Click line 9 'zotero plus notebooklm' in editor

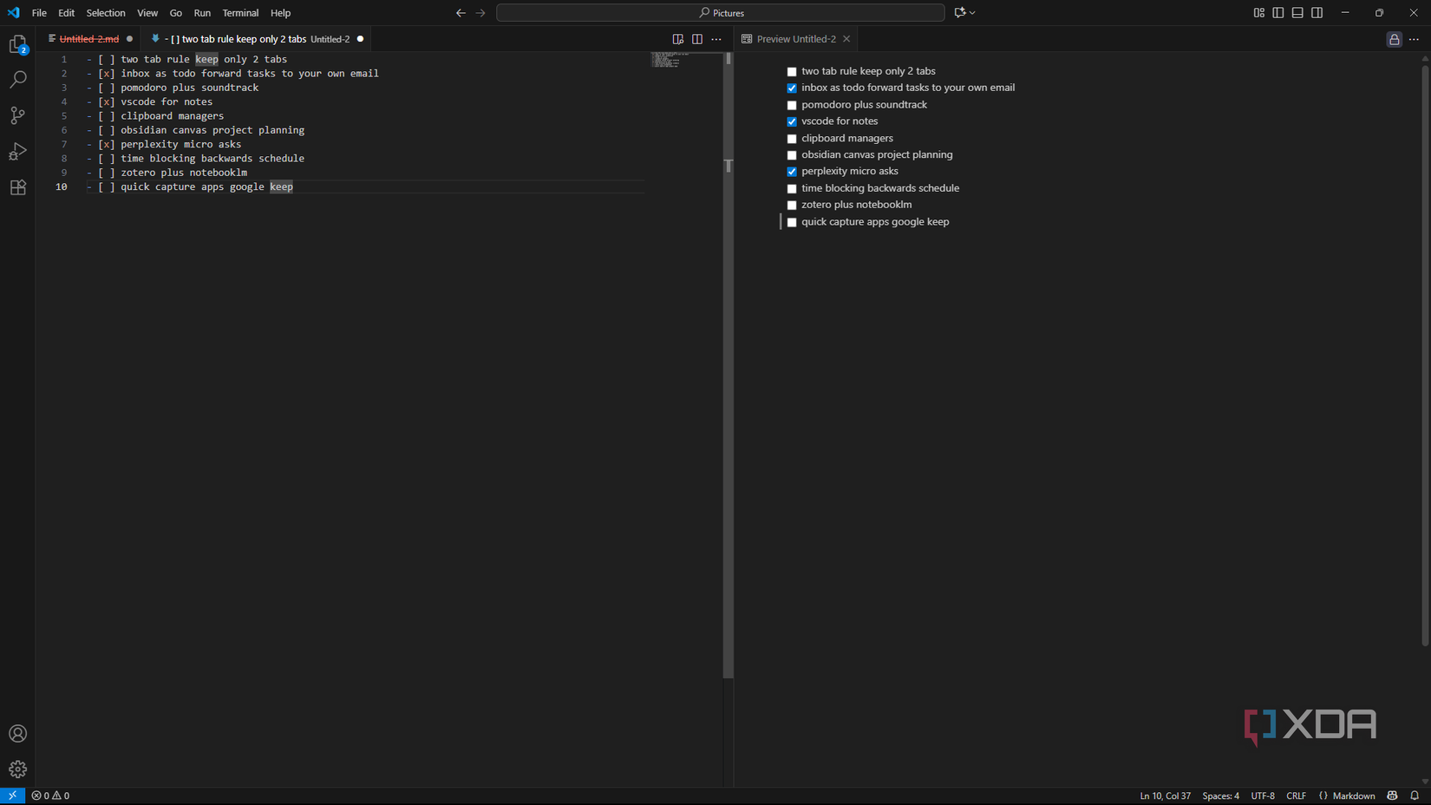184,173
